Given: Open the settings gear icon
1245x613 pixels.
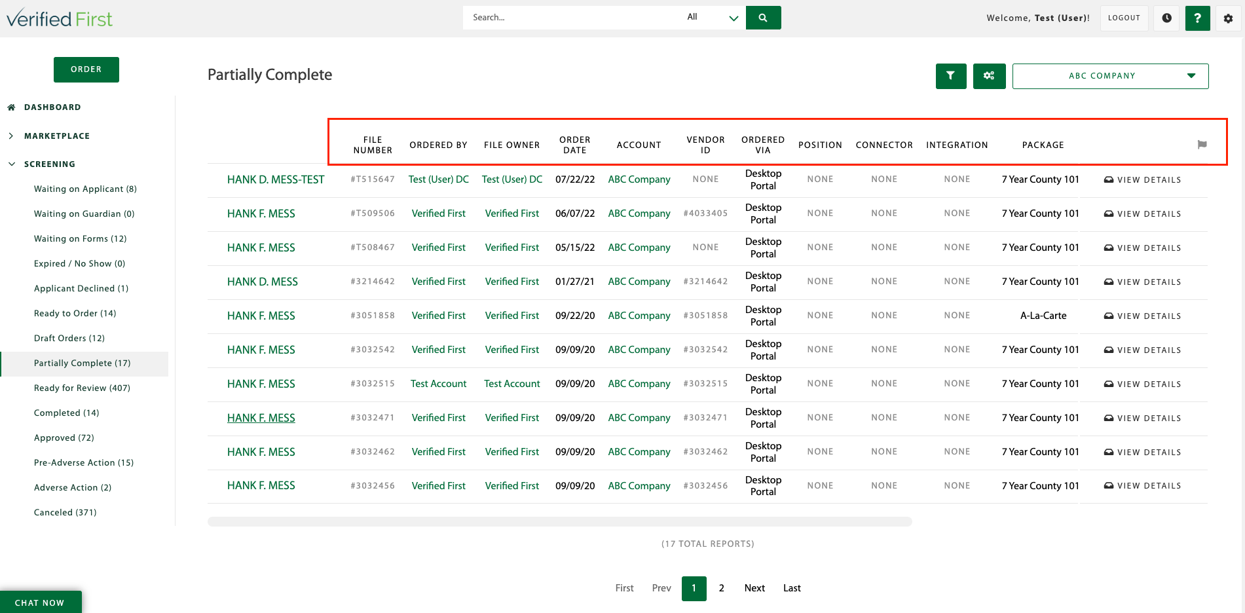Looking at the screenshot, I should point(1228,18).
